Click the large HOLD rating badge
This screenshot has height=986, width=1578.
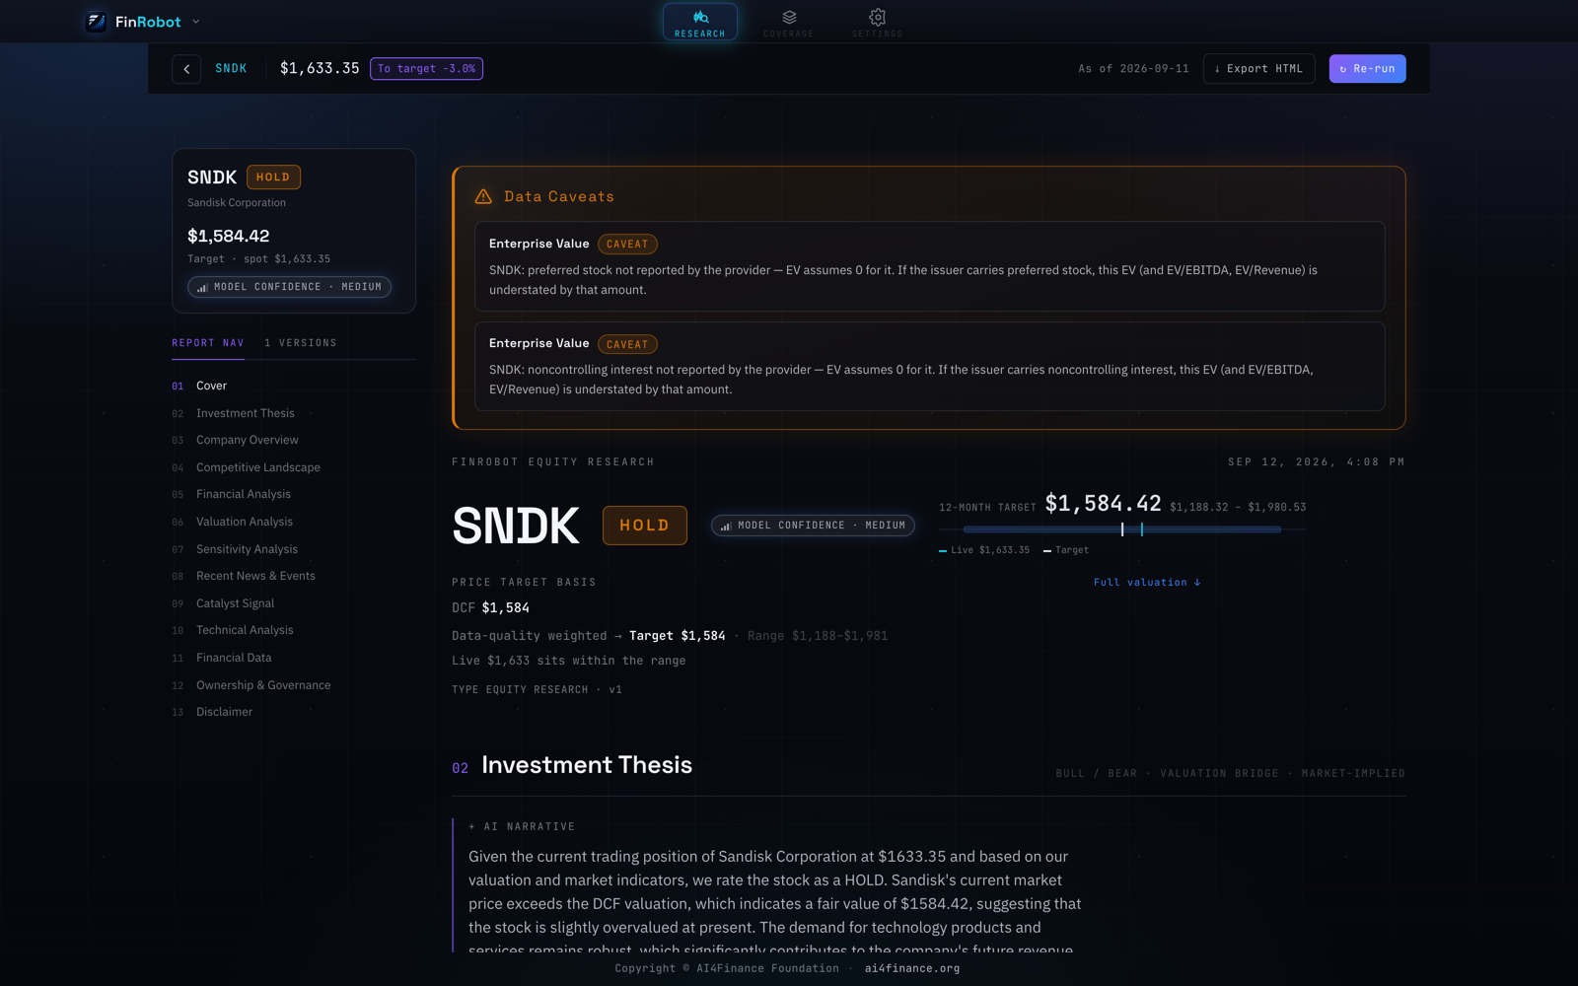(645, 526)
